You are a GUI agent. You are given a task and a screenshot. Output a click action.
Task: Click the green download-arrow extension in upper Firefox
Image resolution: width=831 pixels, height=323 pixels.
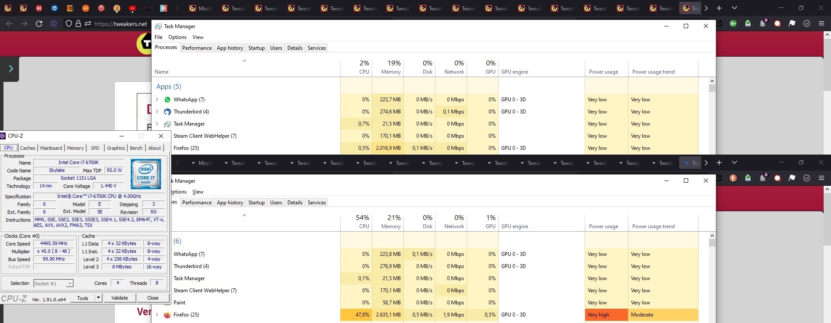point(748,24)
